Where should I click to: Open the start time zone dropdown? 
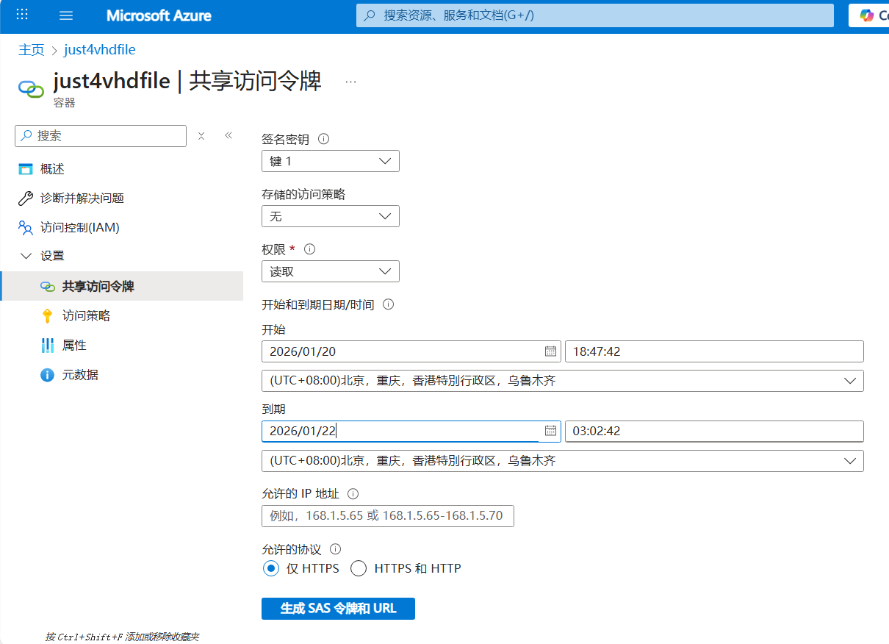click(562, 381)
